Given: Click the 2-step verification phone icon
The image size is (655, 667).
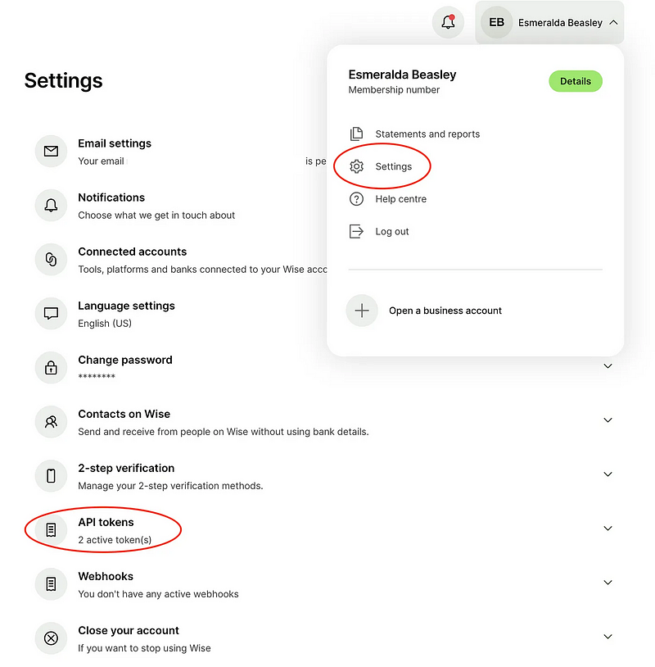Looking at the screenshot, I should click(x=51, y=476).
